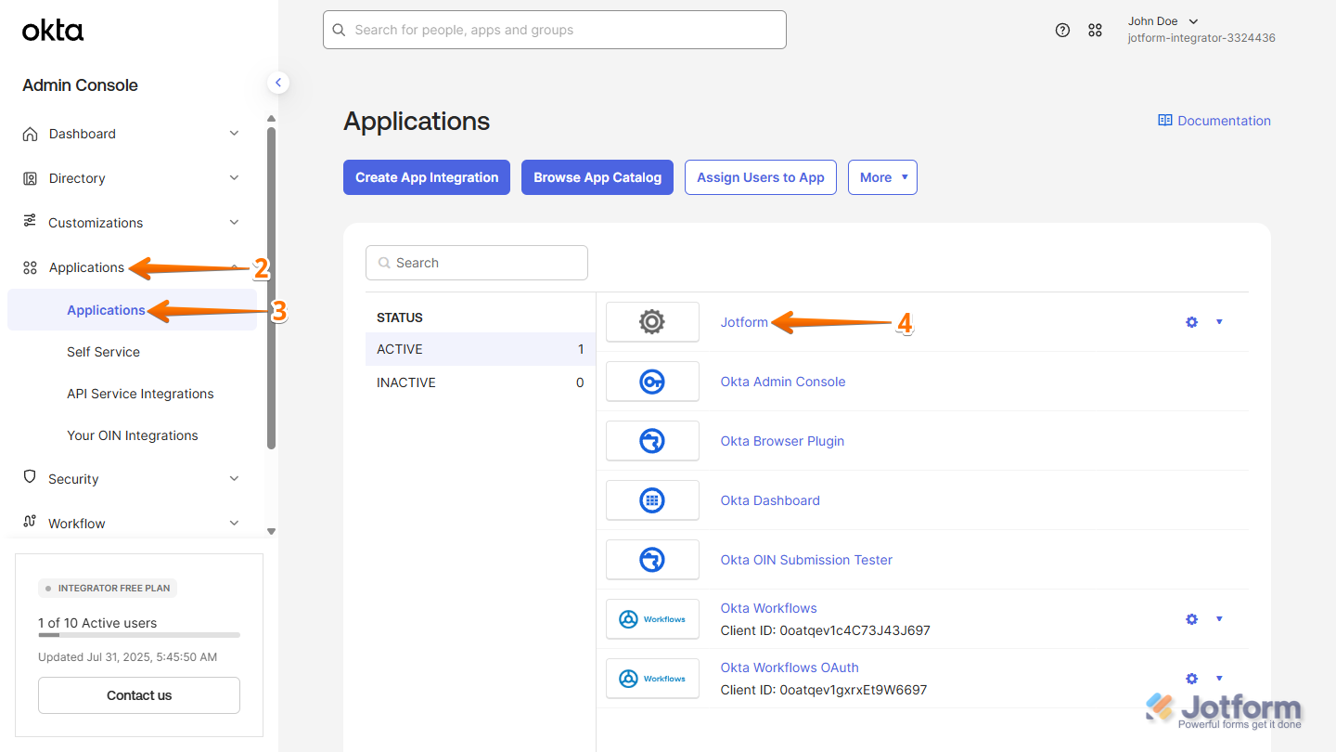Click the active users progress bar
Screen dimensions: 1336x752
click(x=139, y=635)
